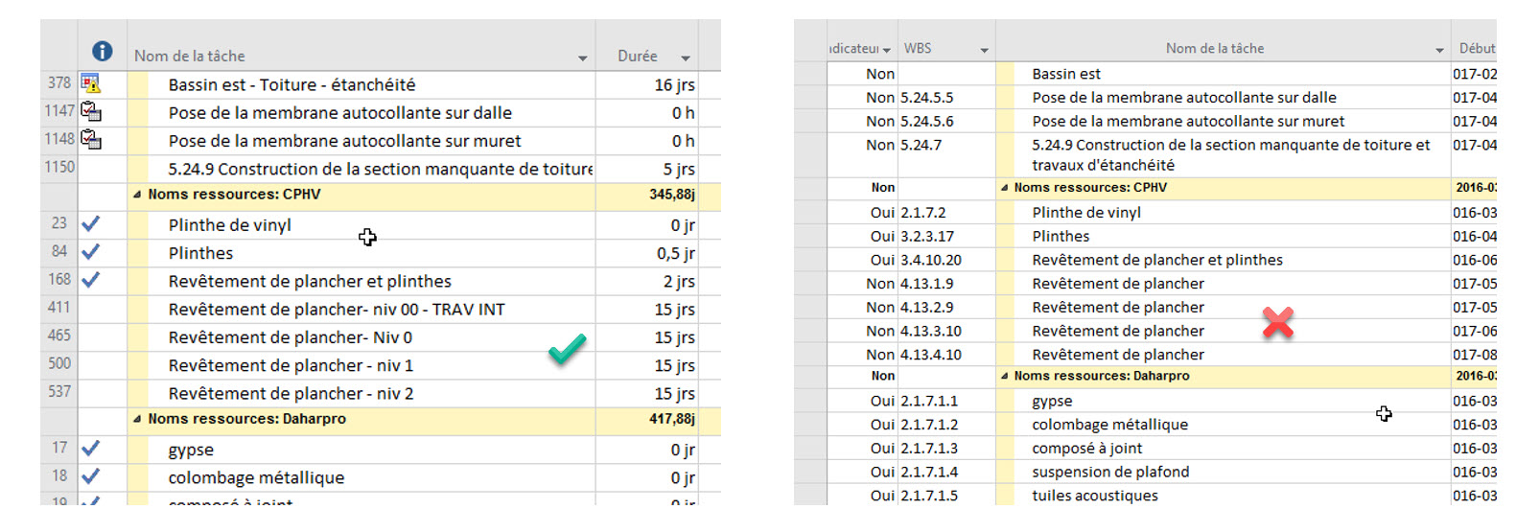Collapse the CPHV resource group in left table
Screen dimensions: 1539x532
click(137, 195)
